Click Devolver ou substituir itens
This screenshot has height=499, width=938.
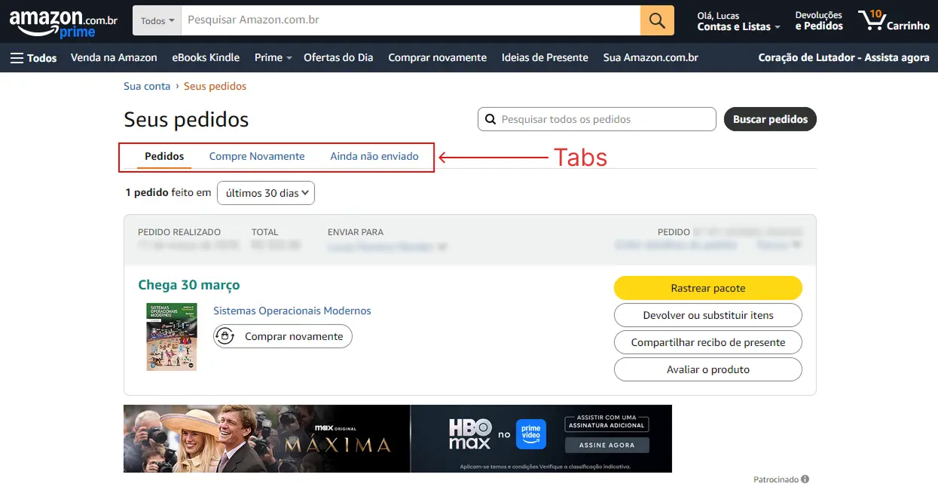pos(708,315)
